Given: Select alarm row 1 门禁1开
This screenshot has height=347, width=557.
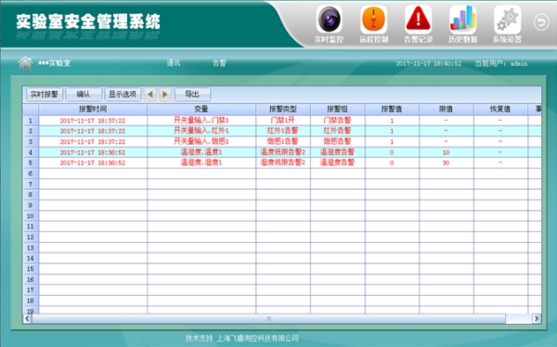Looking at the screenshot, I should point(282,121).
